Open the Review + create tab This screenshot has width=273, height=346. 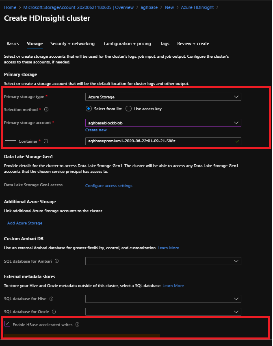tap(193, 44)
